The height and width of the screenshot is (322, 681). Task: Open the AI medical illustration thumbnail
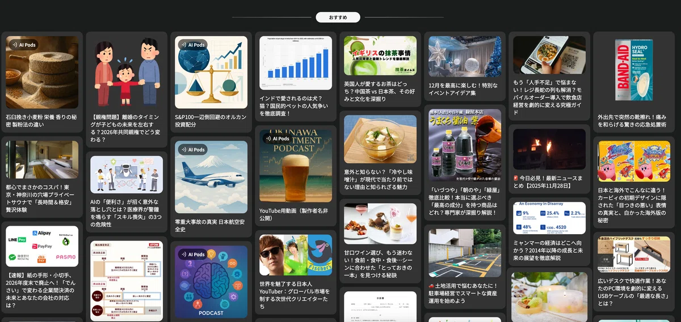pos(127,175)
